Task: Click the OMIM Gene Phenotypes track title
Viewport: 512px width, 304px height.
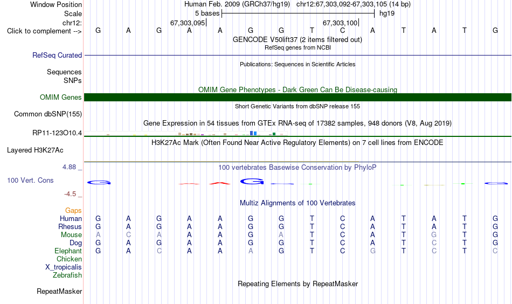Action: click(297, 89)
